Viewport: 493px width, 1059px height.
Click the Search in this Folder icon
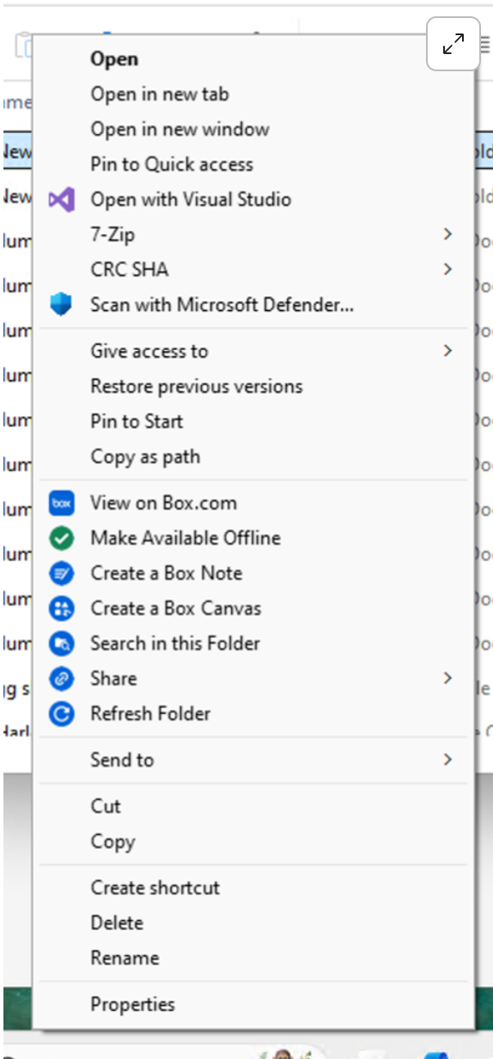tap(61, 644)
